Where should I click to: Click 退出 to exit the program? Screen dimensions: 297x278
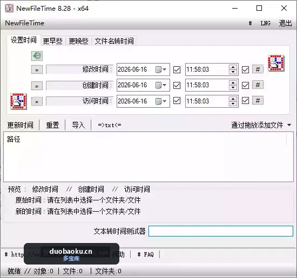coord(285,23)
